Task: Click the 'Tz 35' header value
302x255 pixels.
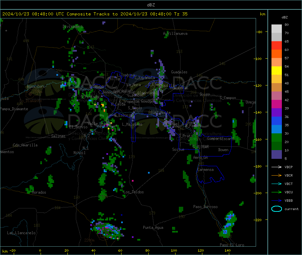Action: point(181,14)
